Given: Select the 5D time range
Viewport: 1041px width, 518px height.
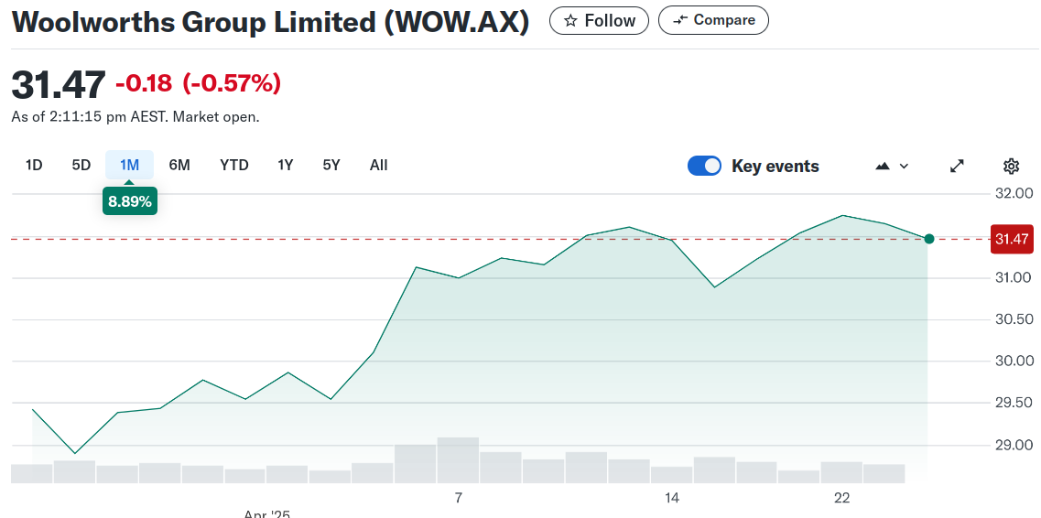Looking at the screenshot, I should [81, 166].
